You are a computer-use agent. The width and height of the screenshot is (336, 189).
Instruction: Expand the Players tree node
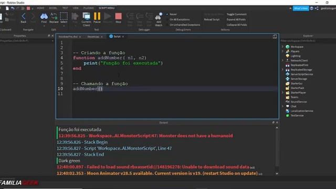[x=282, y=51]
